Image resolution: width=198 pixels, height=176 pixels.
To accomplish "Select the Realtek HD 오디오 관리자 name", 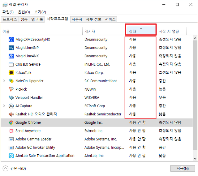I will [x=36, y=114].
